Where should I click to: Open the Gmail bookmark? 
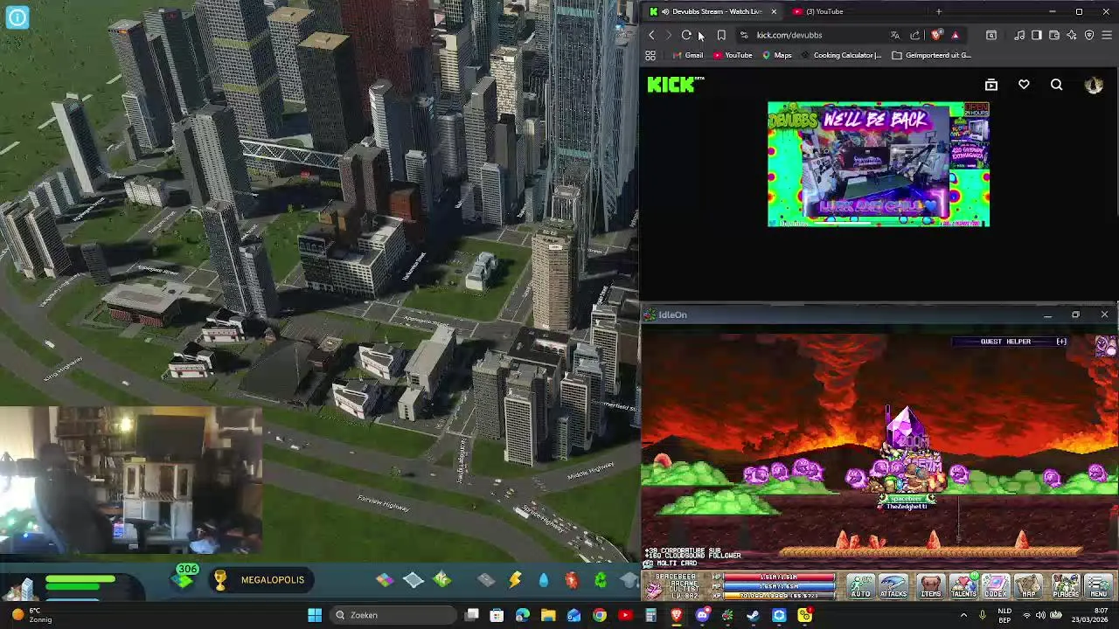point(688,55)
